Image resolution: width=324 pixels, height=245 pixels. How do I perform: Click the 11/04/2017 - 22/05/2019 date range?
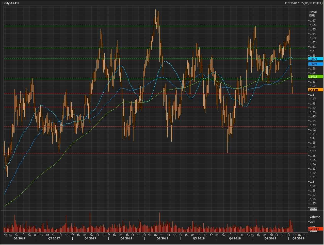click(x=304, y=3)
